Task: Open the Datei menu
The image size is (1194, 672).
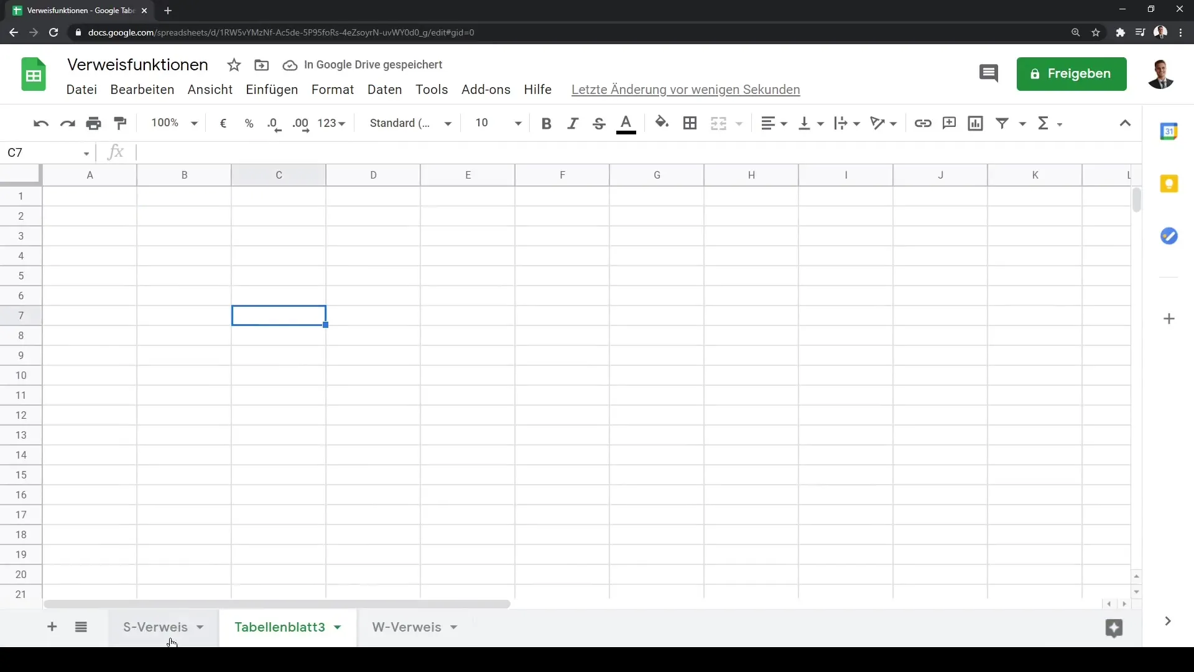Action: click(81, 90)
